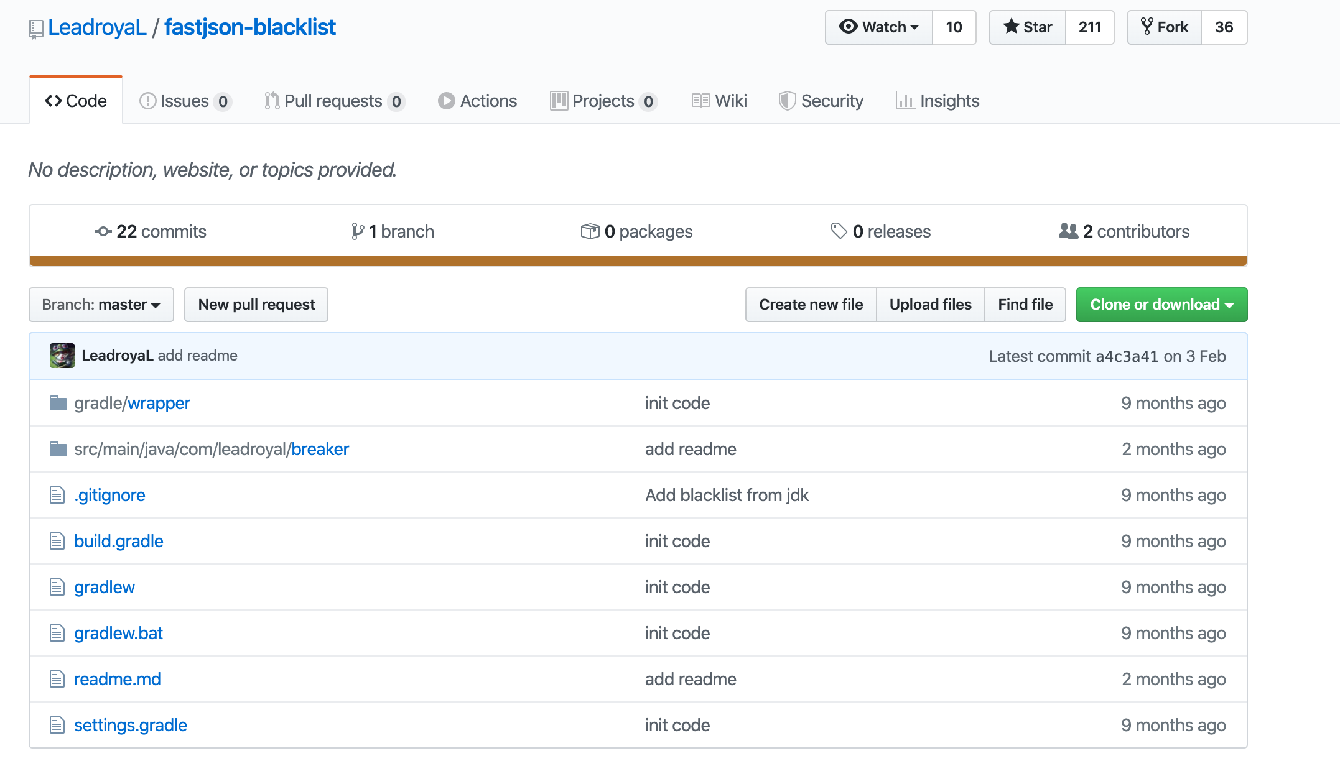Image resolution: width=1340 pixels, height=761 pixels.
Task: Open the readme.md file link
Action: [118, 679]
